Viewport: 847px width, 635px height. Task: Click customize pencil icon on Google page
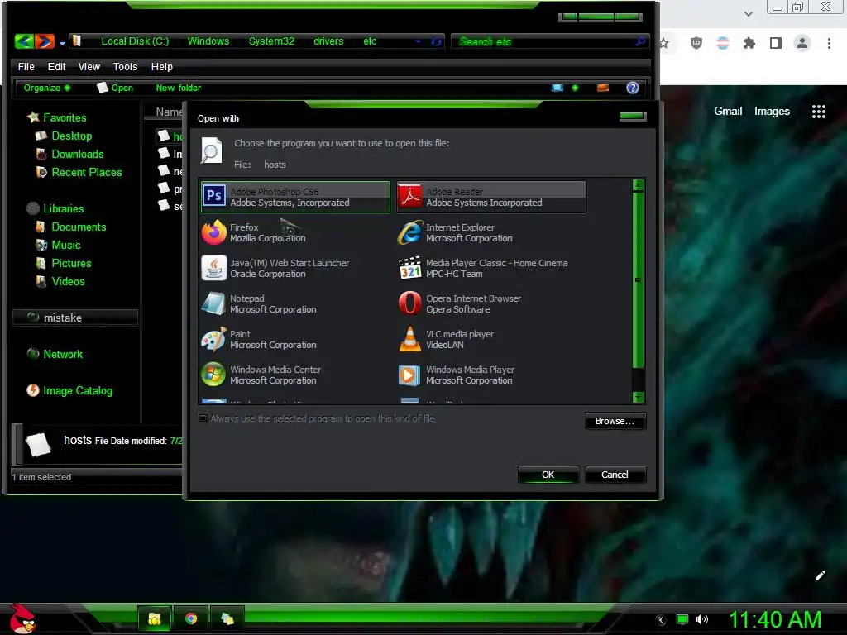point(820,575)
